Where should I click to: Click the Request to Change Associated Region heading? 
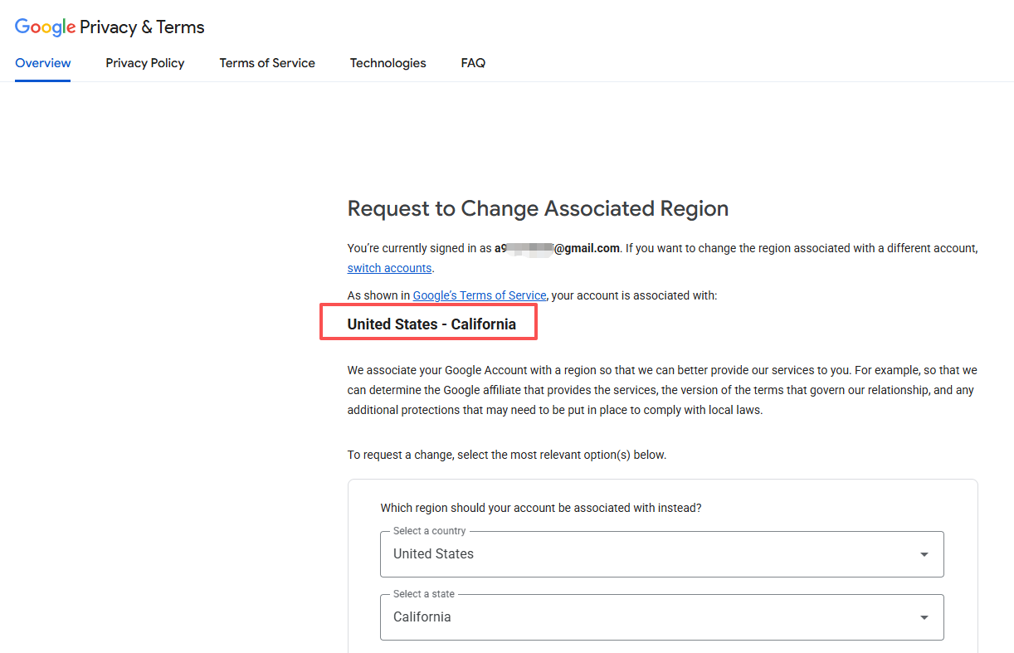coord(538,208)
